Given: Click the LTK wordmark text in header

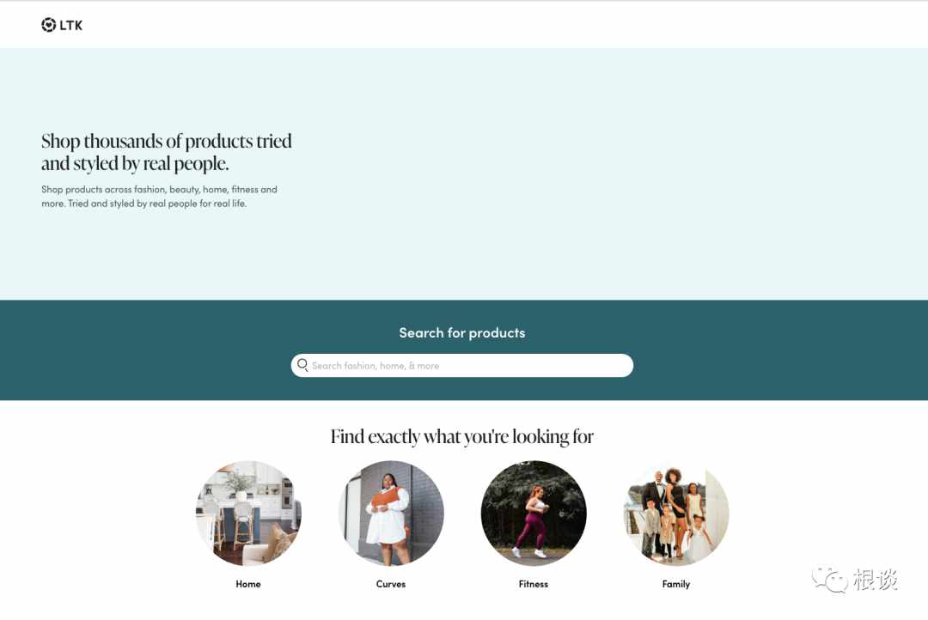Looking at the screenshot, I should [x=71, y=26].
